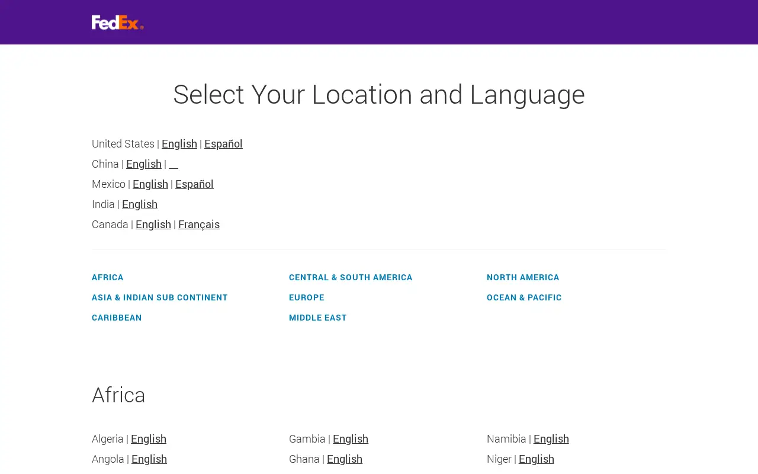Jump to the NORTH AMERICA region
This screenshot has width=758, height=474.
523,277
